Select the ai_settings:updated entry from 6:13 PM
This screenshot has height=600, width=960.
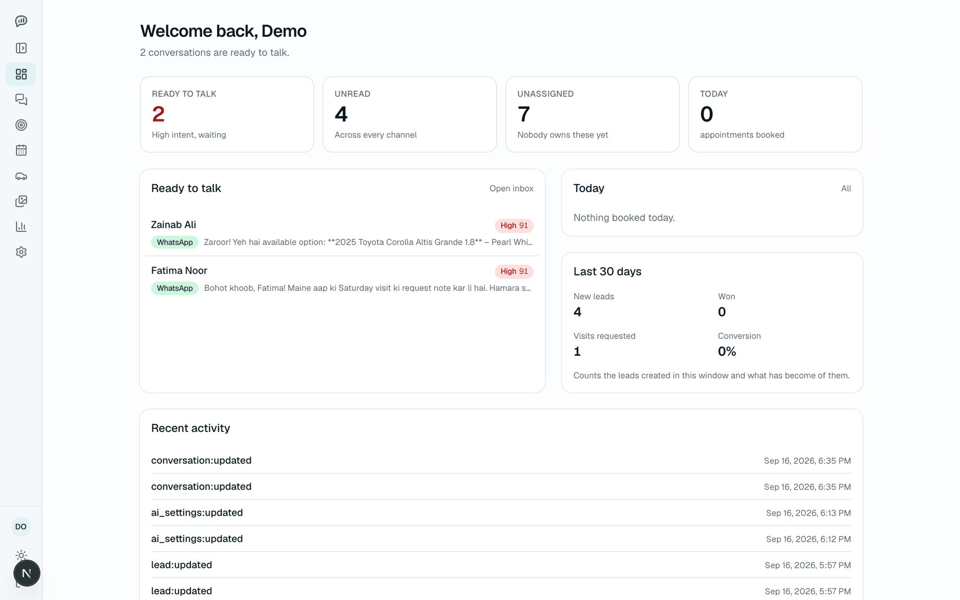click(501, 513)
